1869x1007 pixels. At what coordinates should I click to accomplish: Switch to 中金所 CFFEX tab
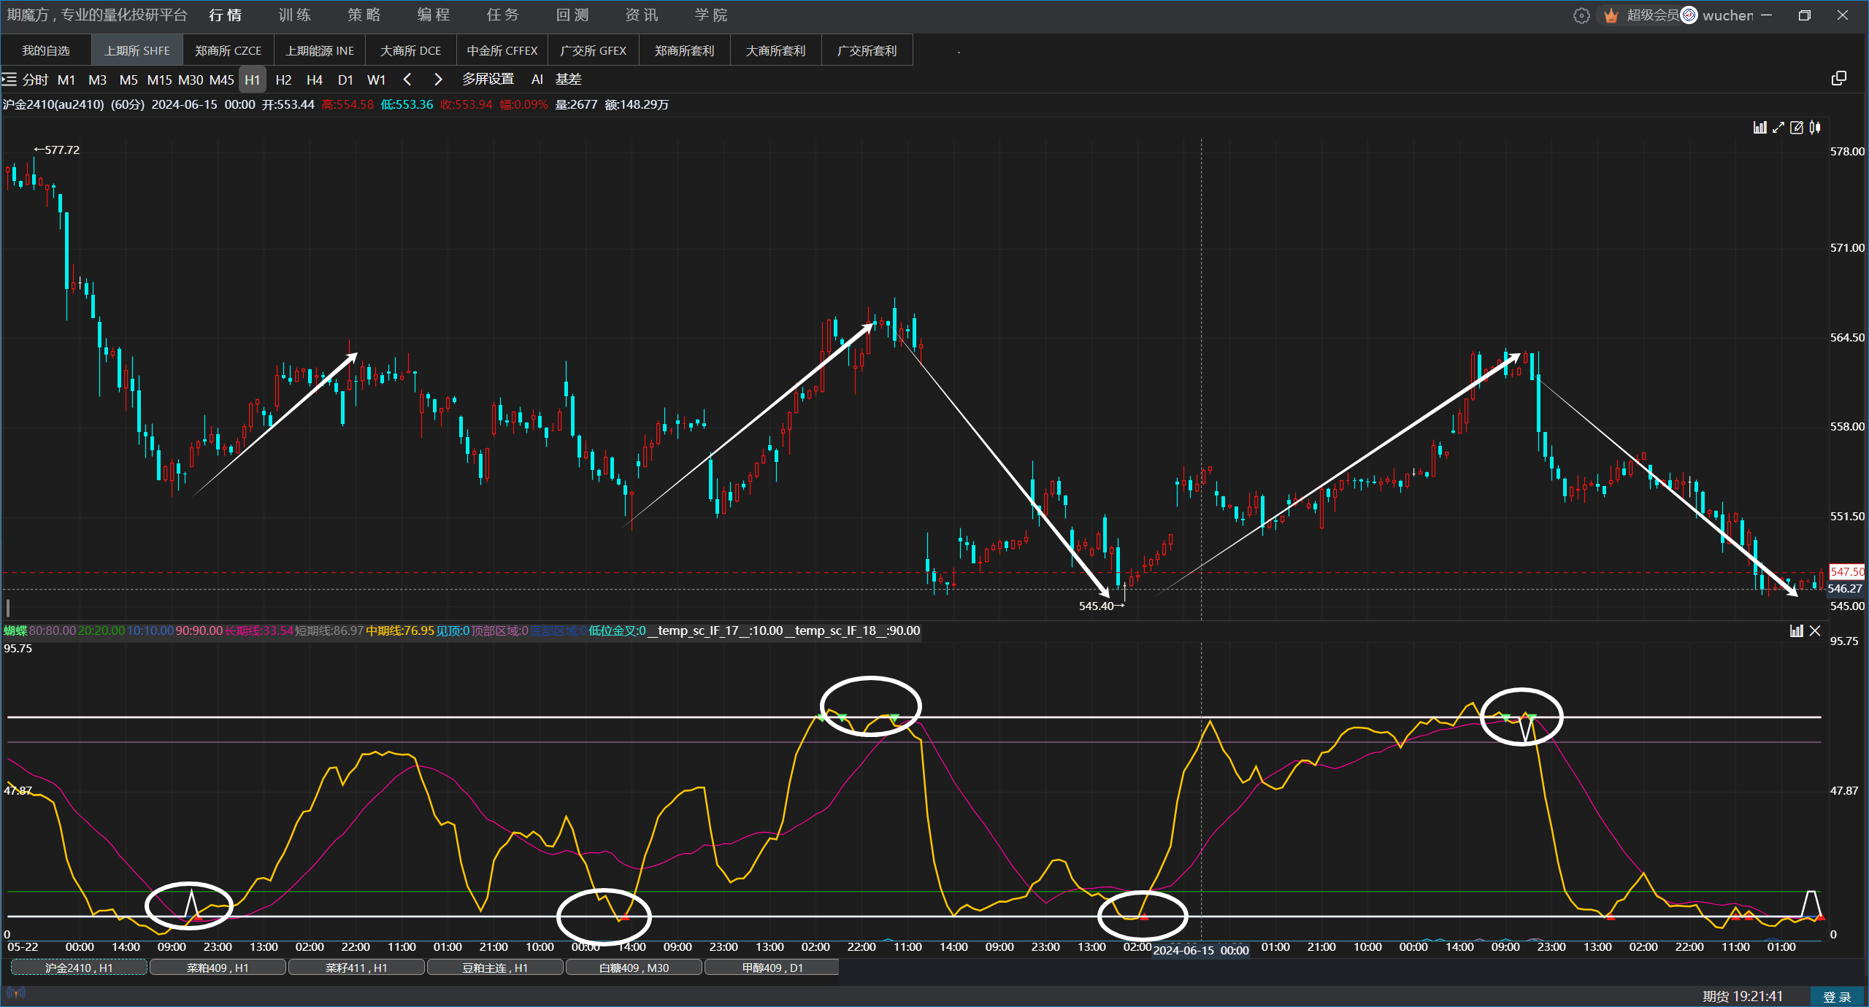(x=502, y=50)
